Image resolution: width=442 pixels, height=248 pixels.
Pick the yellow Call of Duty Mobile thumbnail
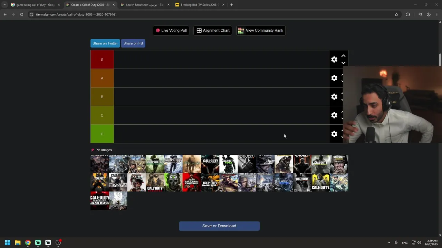[x=320, y=182]
